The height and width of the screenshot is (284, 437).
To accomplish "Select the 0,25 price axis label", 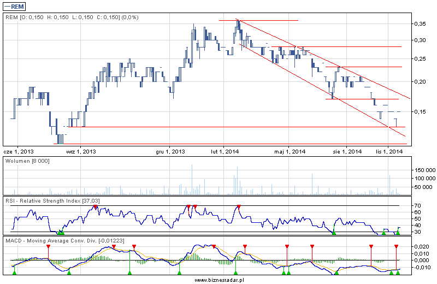I will click(420, 58).
